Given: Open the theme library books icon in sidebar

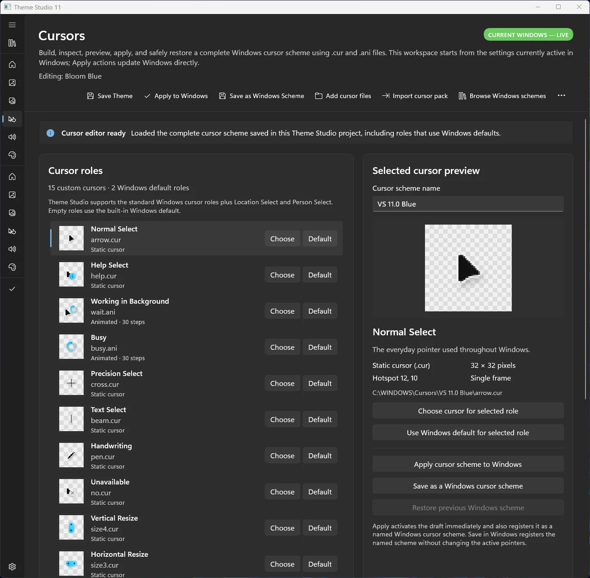Looking at the screenshot, I should [x=12, y=43].
